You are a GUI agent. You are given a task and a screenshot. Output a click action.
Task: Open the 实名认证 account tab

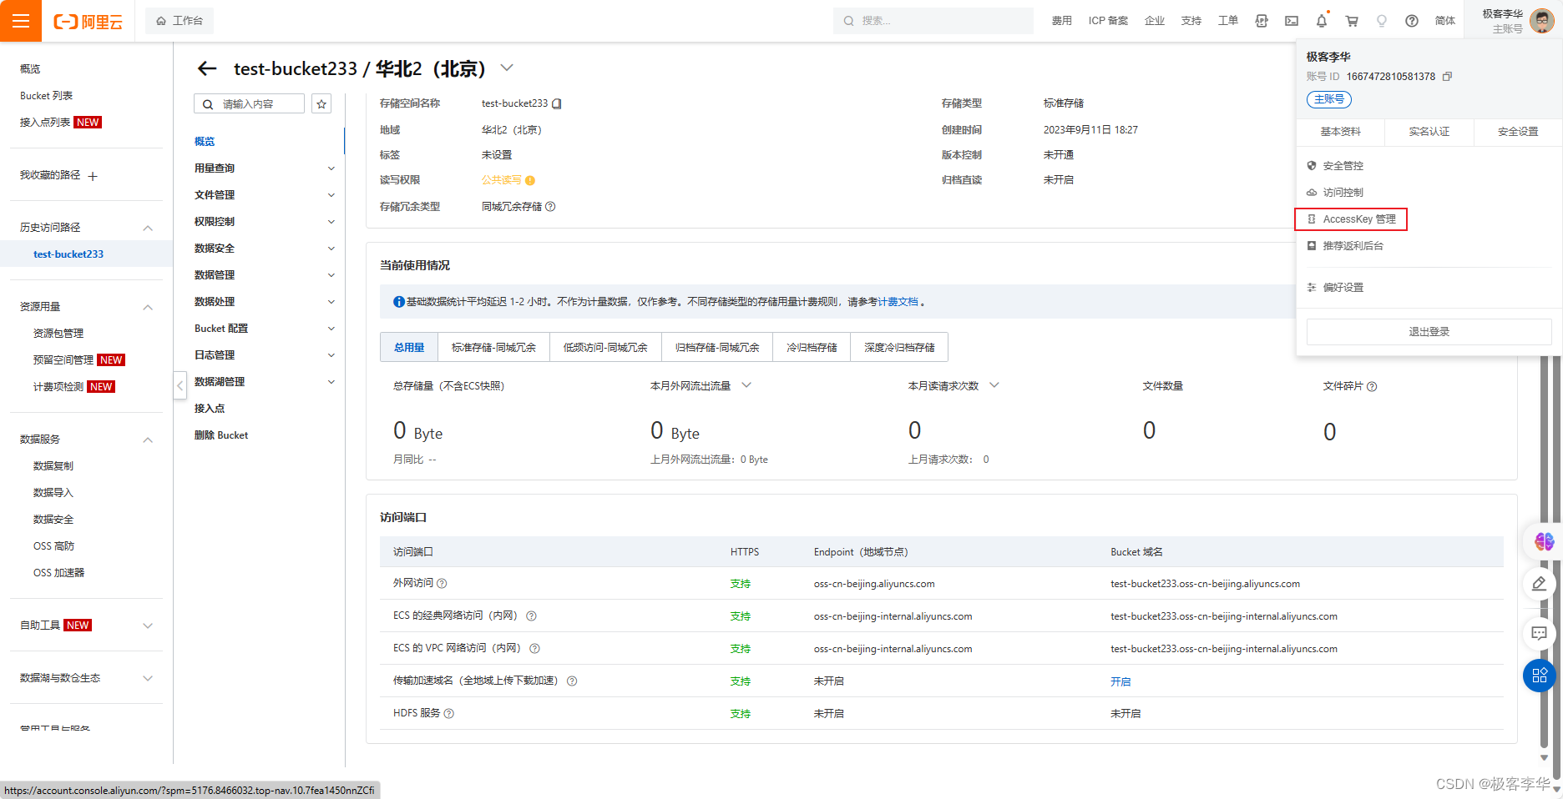pyautogui.click(x=1429, y=132)
